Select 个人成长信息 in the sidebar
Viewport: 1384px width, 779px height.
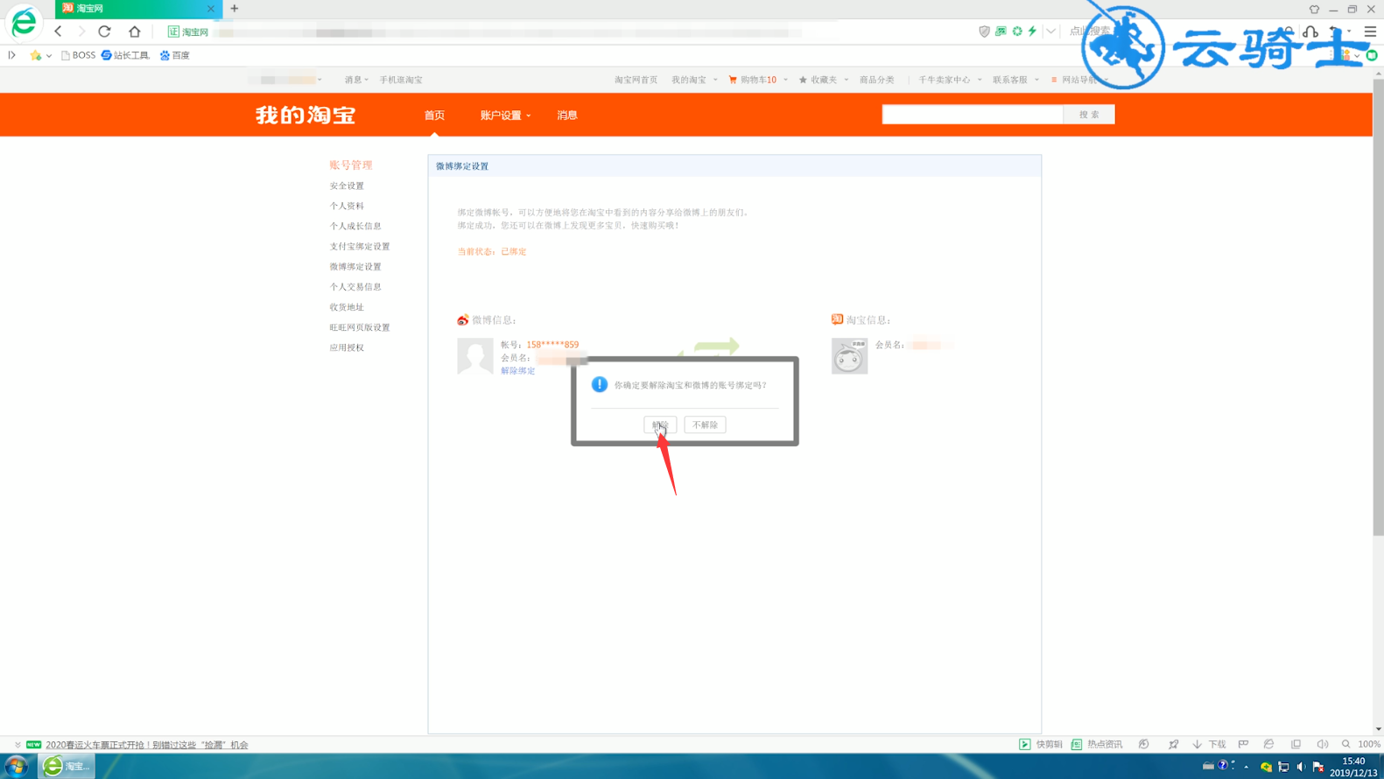tap(355, 227)
